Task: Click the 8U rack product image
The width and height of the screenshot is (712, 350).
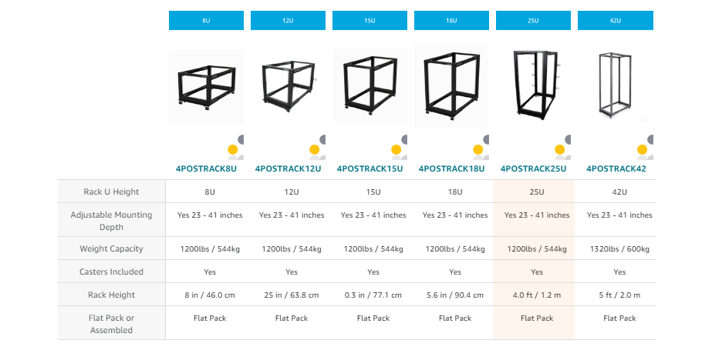Action: (x=206, y=85)
